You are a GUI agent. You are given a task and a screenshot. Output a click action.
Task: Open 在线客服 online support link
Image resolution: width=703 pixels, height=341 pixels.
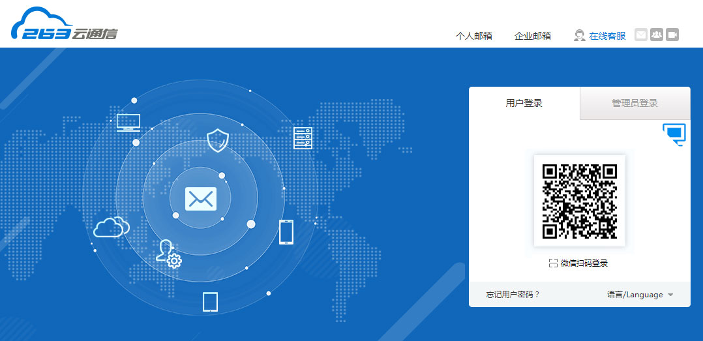pos(608,36)
